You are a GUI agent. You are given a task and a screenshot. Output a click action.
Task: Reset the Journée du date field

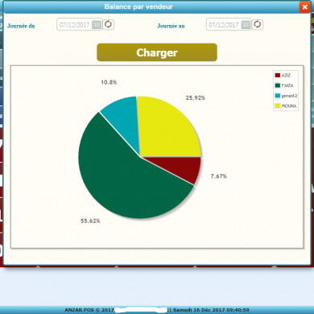(108, 24)
